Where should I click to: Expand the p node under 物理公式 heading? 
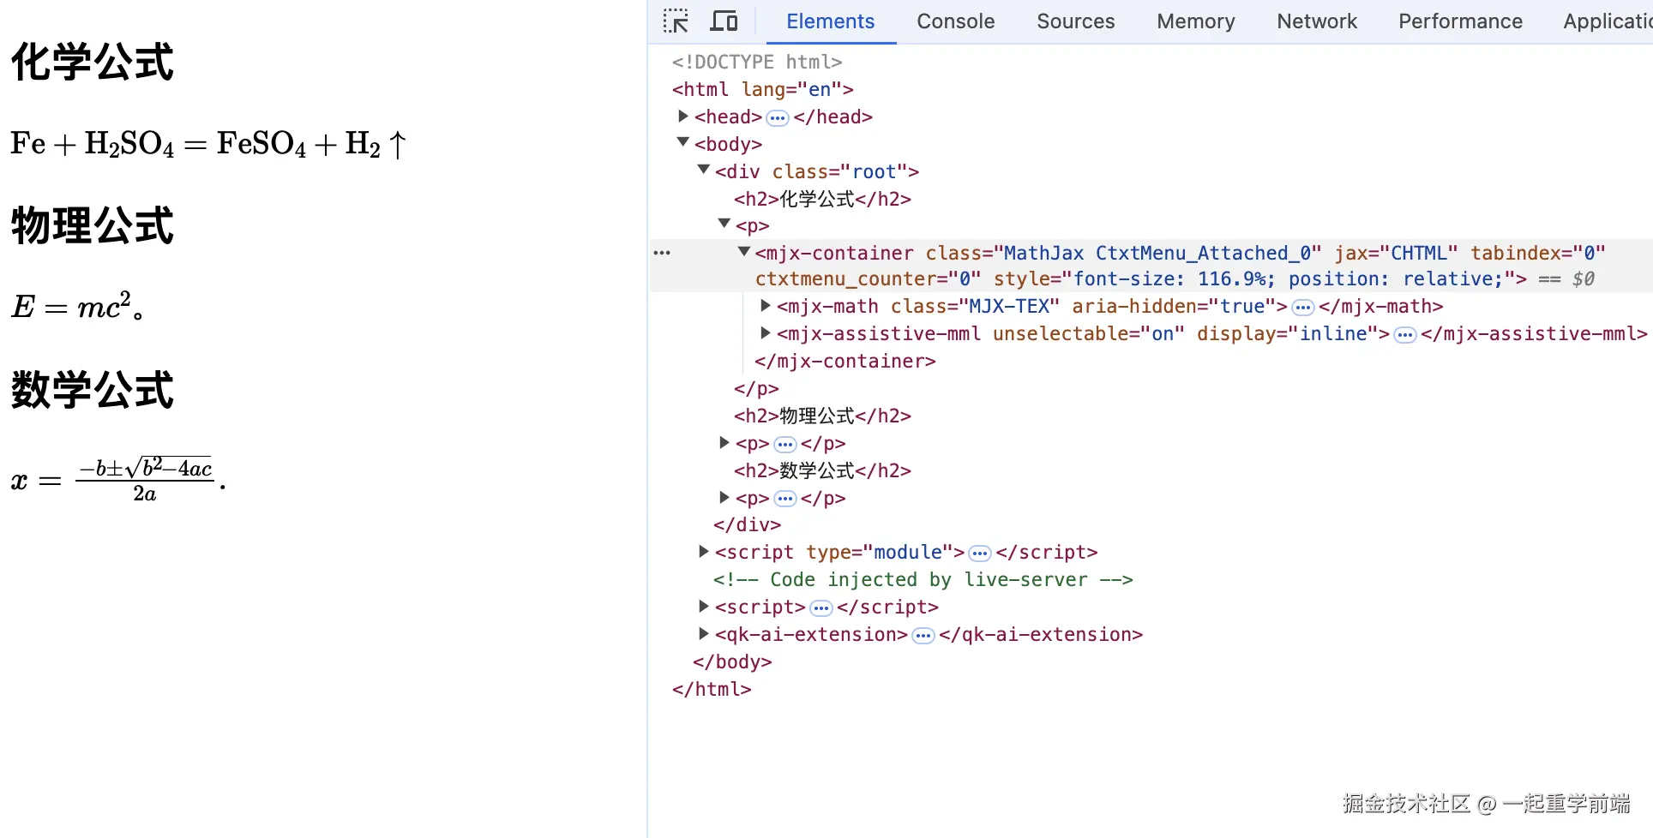coord(724,442)
